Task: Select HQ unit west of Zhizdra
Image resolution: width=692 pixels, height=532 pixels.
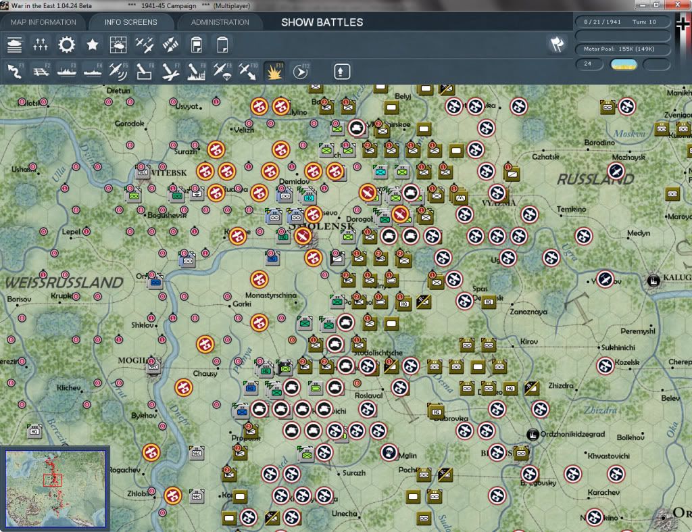Action: tap(510, 389)
